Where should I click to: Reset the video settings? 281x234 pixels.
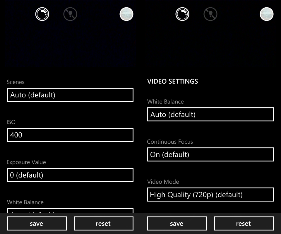(244, 223)
